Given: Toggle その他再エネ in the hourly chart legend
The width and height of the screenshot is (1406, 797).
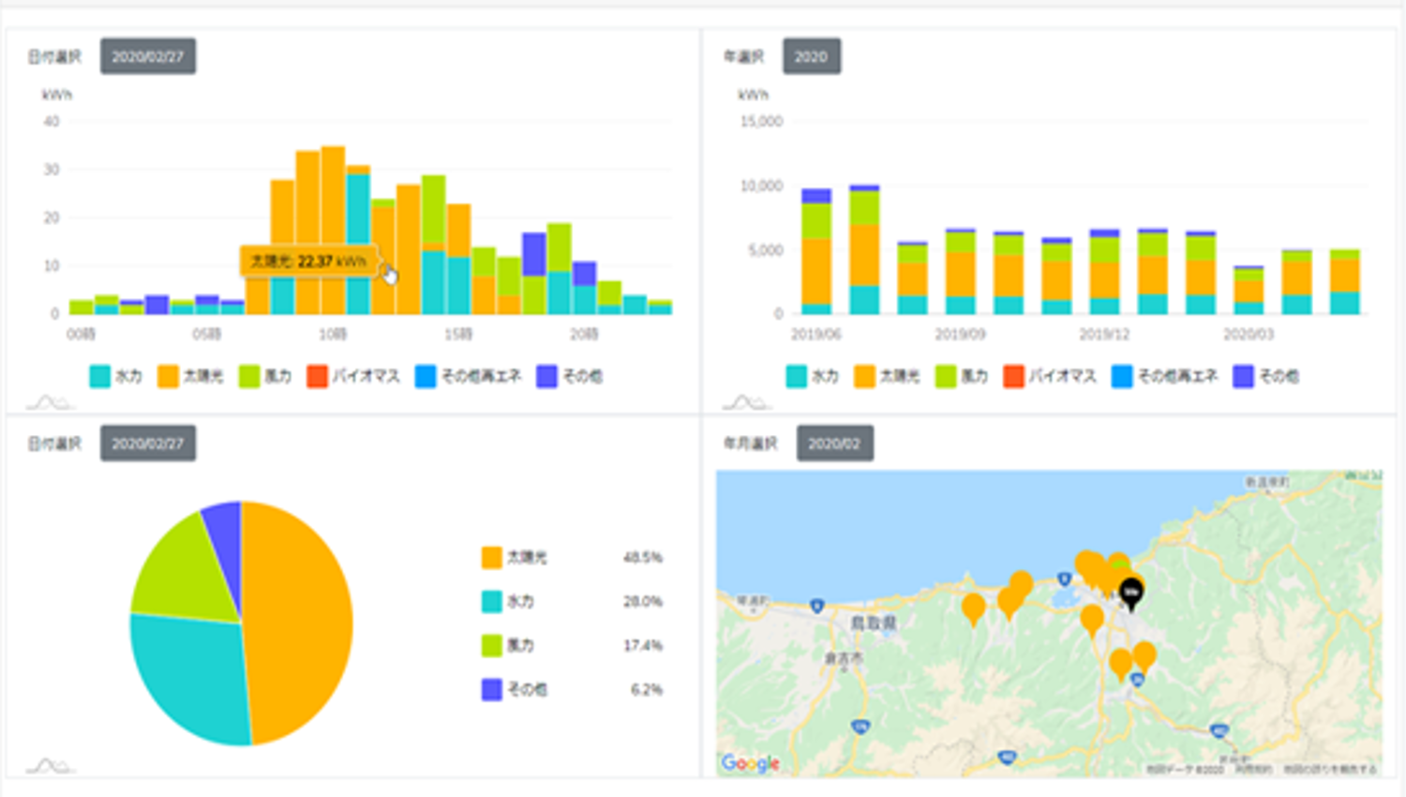Looking at the screenshot, I should click(x=469, y=376).
